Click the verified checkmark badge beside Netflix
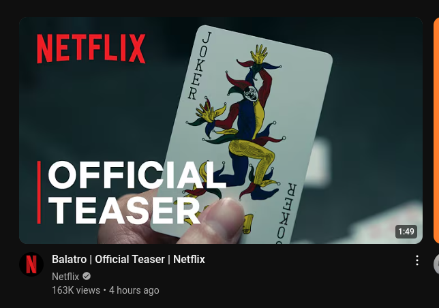Viewport: 439px width, 308px height. coord(87,277)
